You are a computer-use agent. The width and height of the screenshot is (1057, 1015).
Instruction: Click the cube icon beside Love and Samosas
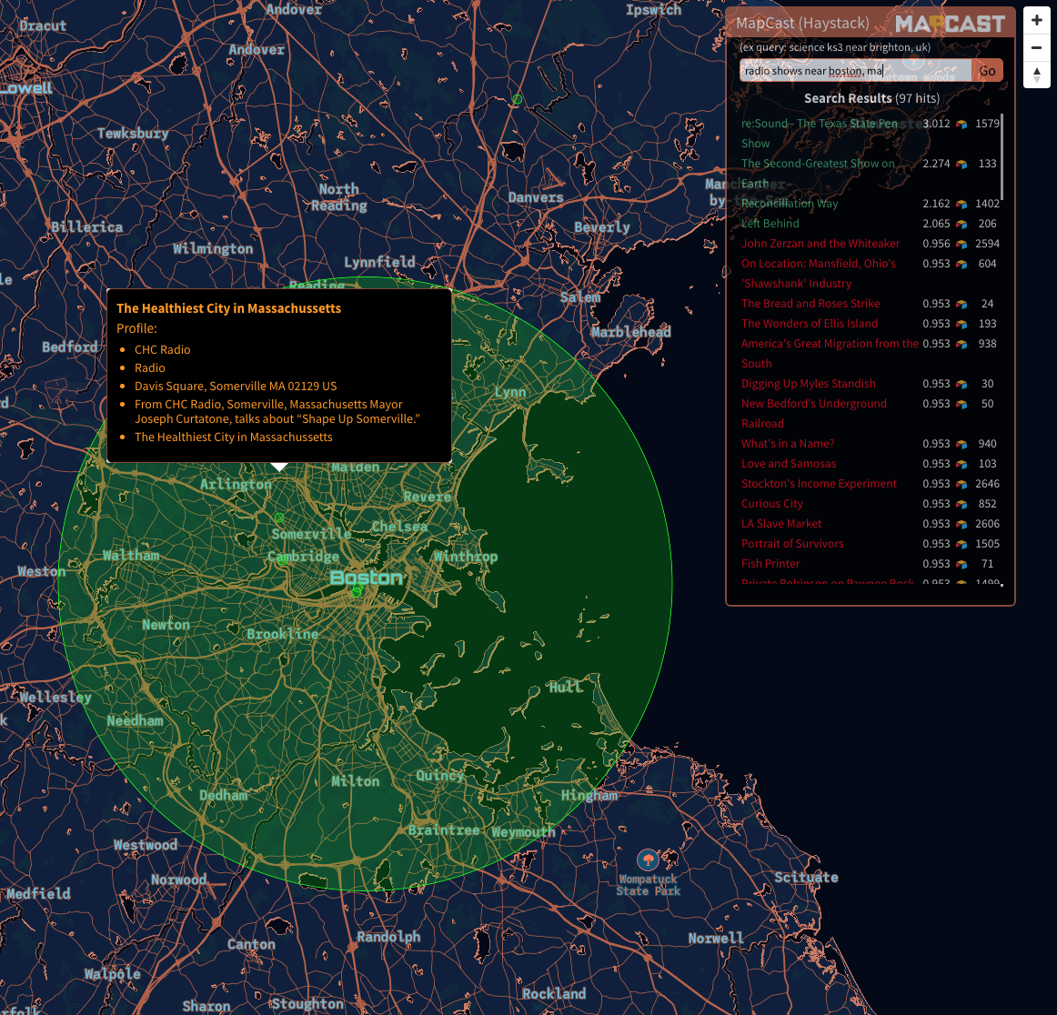tap(961, 464)
